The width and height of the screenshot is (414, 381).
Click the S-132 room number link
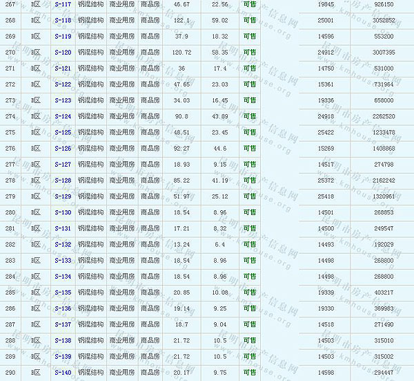(62, 244)
